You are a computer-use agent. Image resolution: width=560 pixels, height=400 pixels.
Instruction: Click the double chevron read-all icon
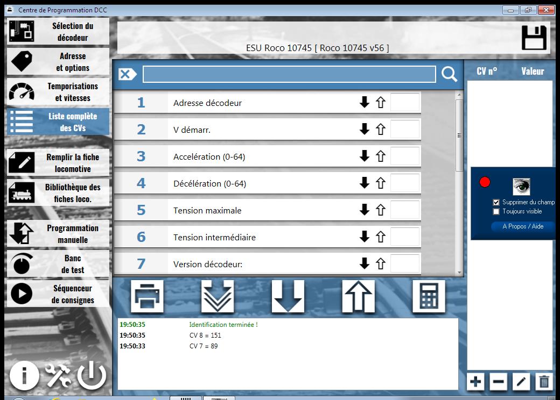(x=218, y=296)
